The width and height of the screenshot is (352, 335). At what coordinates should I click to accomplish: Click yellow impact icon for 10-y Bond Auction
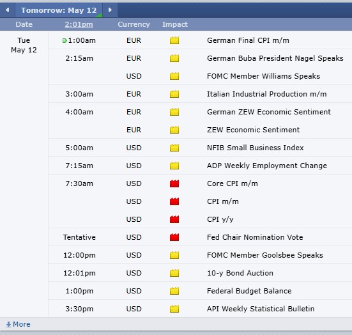(174, 273)
